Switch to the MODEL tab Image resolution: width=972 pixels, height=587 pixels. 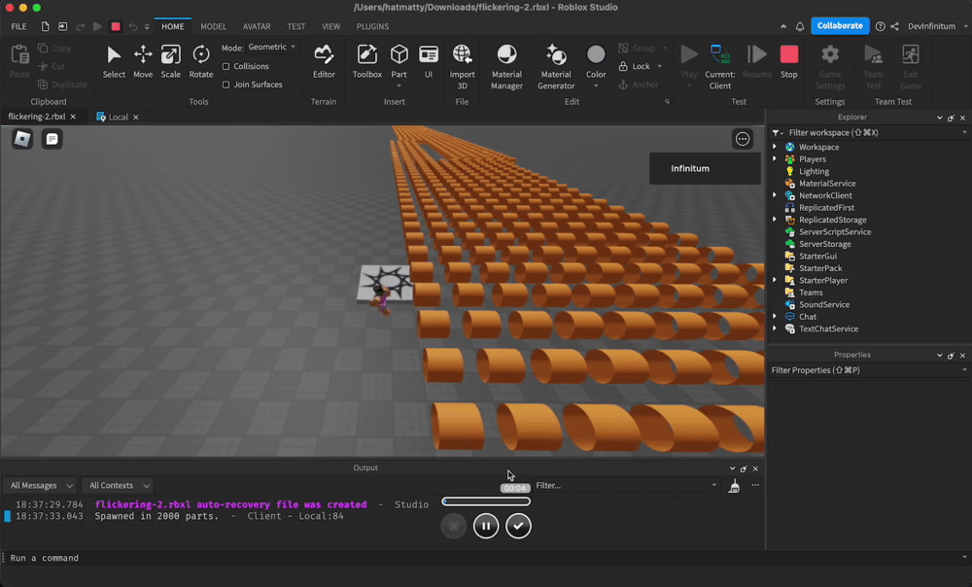tap(213, 26)
